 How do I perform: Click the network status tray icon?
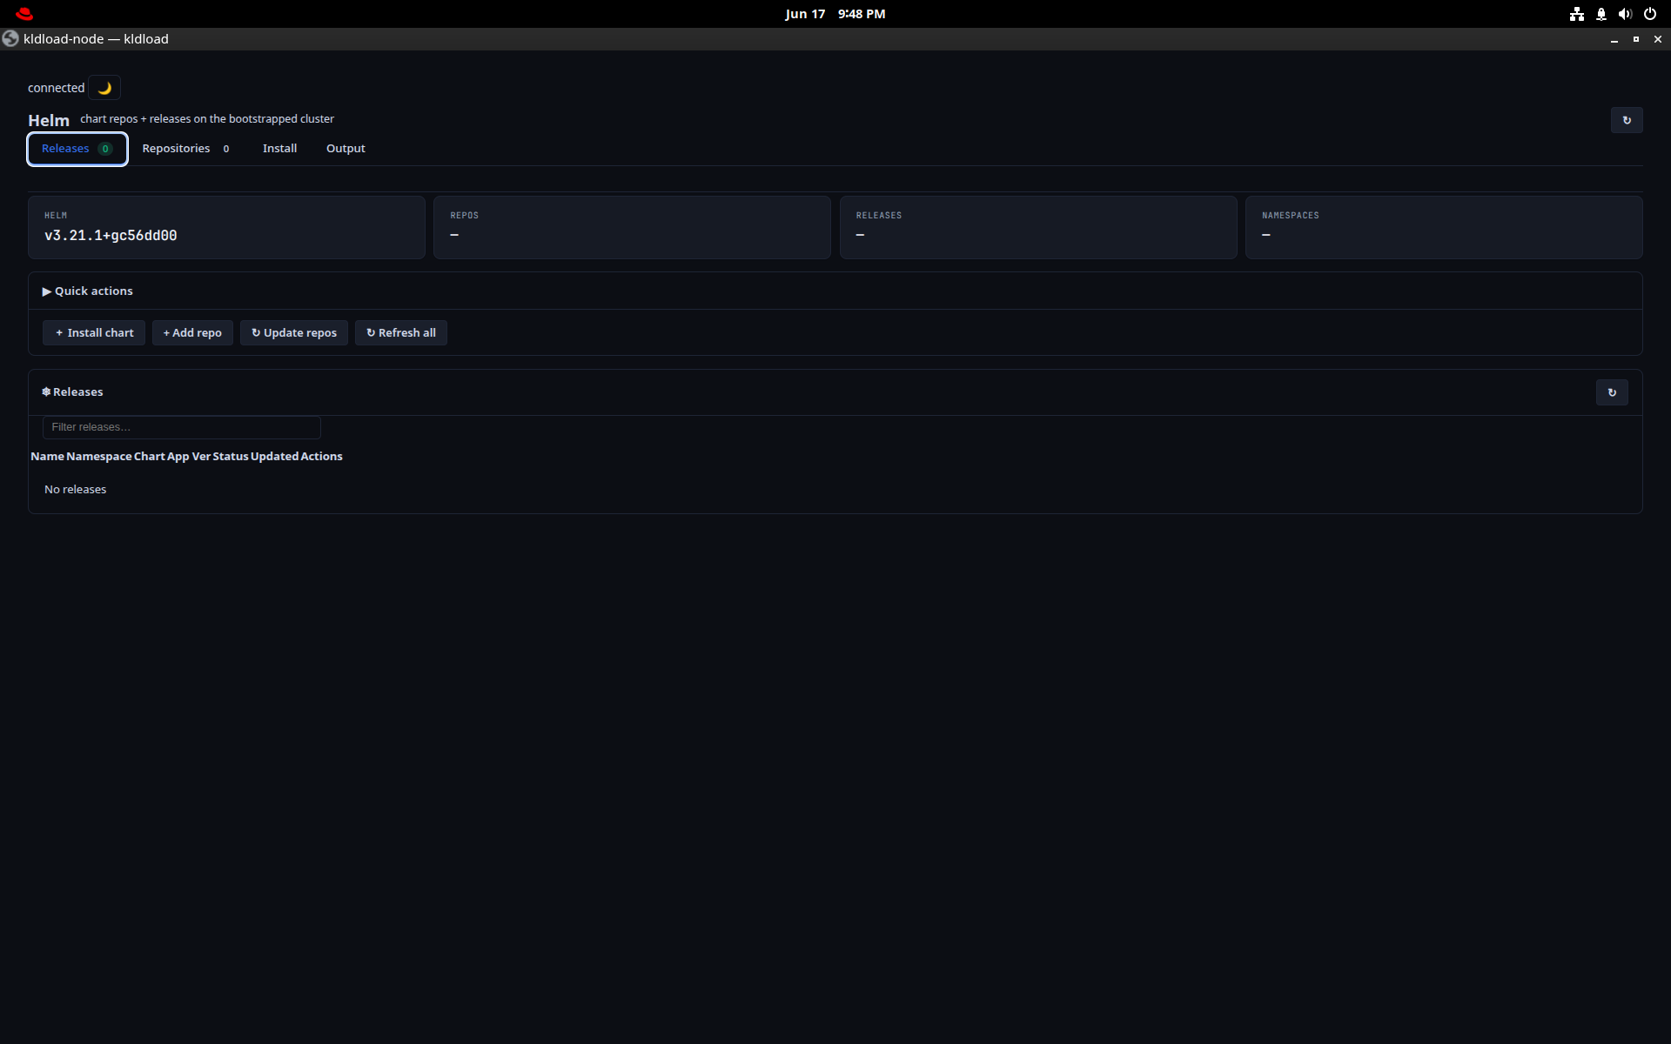coord(1577,14)
